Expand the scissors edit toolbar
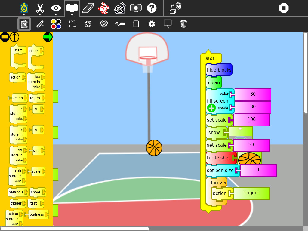The image size is (308, 231). point(40,8)
